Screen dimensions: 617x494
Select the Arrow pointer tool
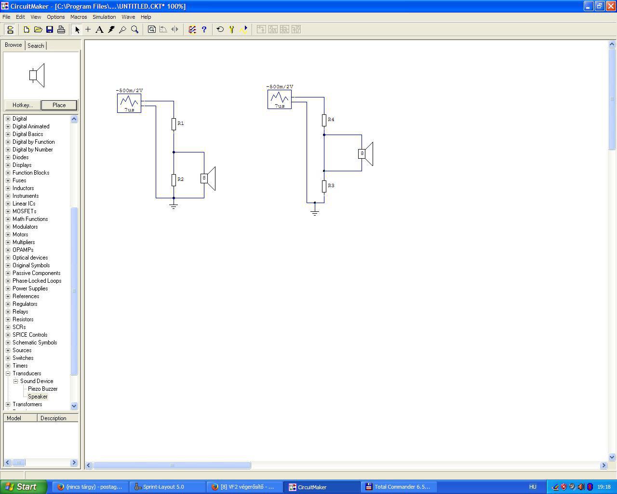click(77, 29)
